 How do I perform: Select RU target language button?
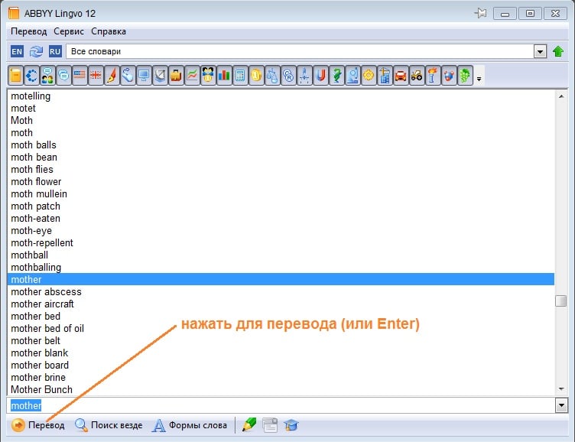(x=55, y=51)
